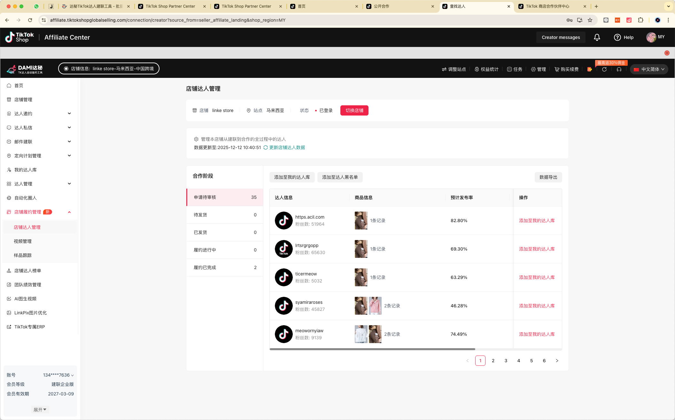The image size is (675, 420).
Task: Click the notification bell icon
Action: (597, 37)
